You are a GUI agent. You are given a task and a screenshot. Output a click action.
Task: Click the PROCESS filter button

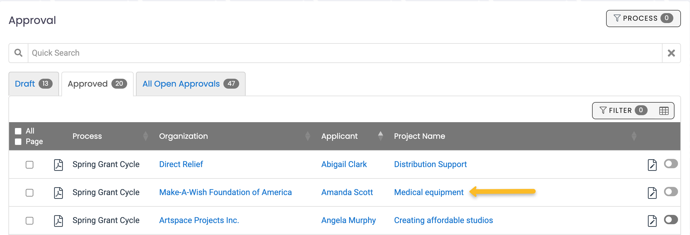pos(643,18)
